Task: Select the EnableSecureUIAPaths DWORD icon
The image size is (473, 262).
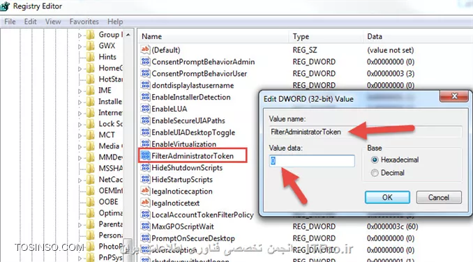Action: click(x=145, y=120)
